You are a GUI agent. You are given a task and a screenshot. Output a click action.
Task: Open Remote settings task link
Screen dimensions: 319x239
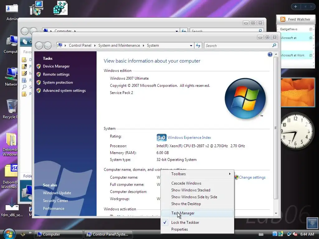tap(56, 74)
